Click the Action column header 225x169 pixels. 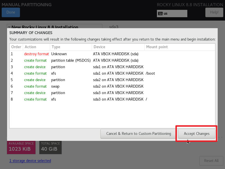point(37,47)
